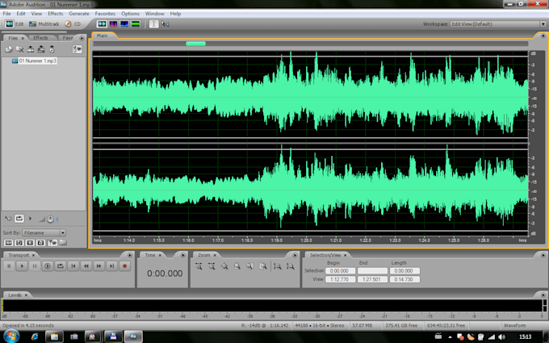
Task: Click the Import File icon in Files panel
Action: [x=9, y=50]
